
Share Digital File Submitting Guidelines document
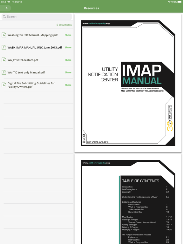tap(68, 85)
